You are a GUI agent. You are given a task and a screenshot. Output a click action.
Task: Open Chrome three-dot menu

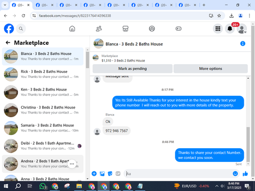tap(249, 16)
